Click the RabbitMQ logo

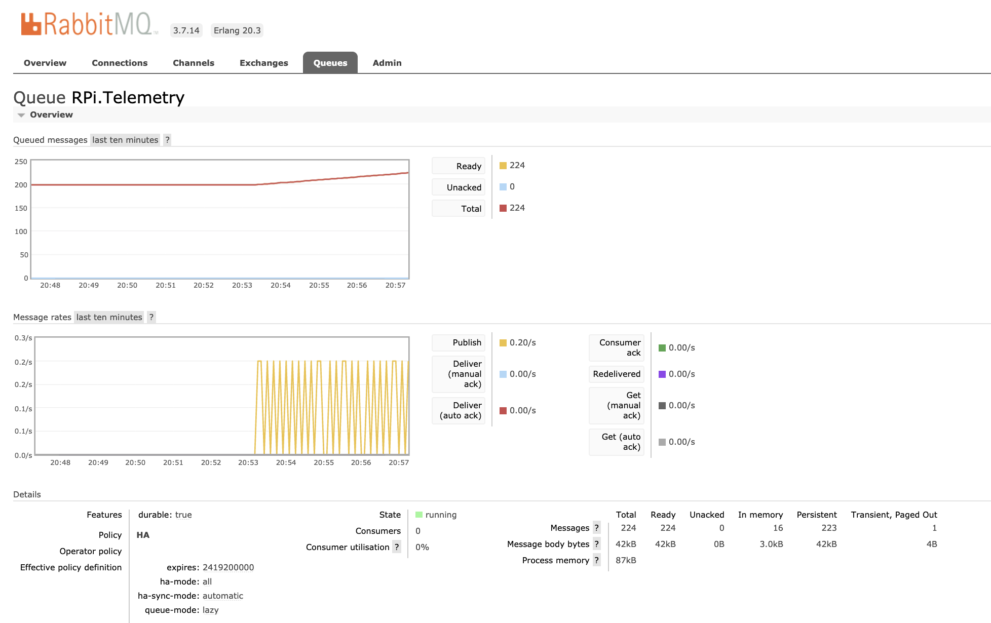click(x=89, y=24)
